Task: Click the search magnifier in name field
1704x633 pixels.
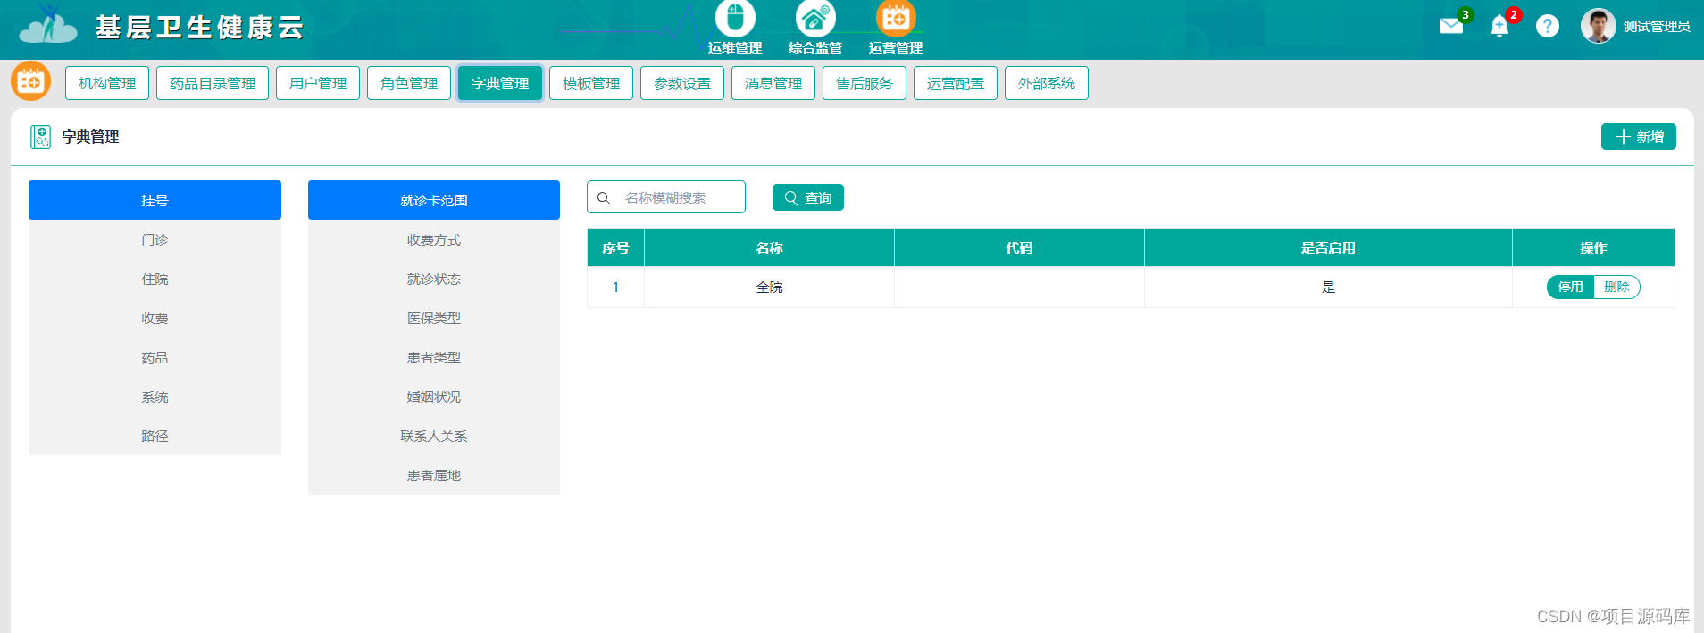Action: (x=604, y=197)
